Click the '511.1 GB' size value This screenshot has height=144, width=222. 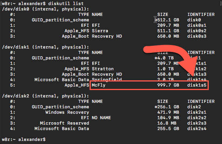(168, 31)
